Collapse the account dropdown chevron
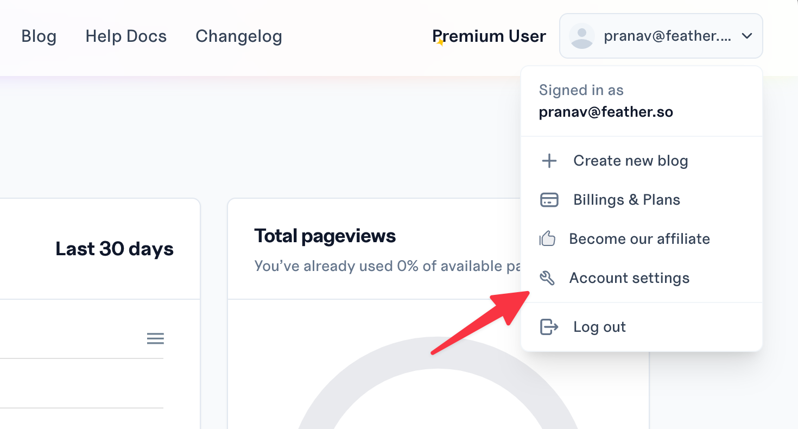 [x=747, y=36]
